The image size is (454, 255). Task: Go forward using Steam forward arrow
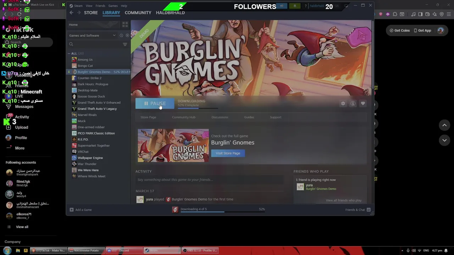pos(79,13)
